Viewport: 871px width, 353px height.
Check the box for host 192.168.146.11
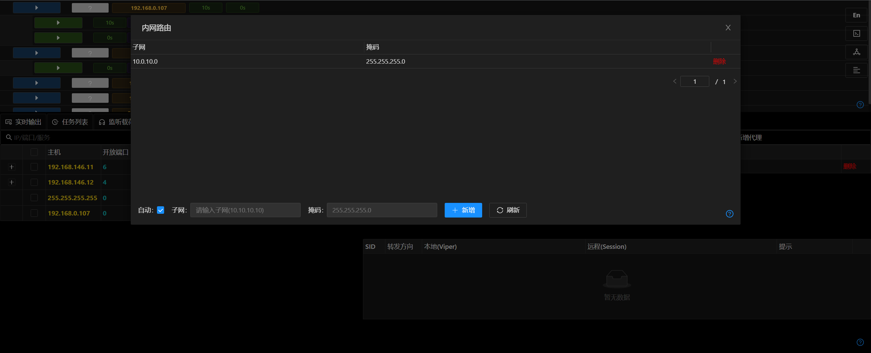tap(34, 167)
